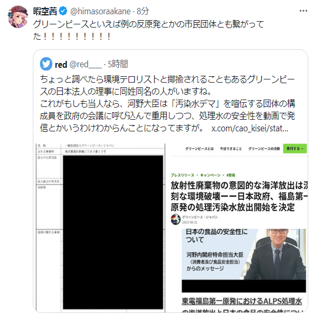Open the 河野内閣府特命担当大臣 video thumbnail
The width and height of the screenshot is (313, 313).
click(244, 261)
